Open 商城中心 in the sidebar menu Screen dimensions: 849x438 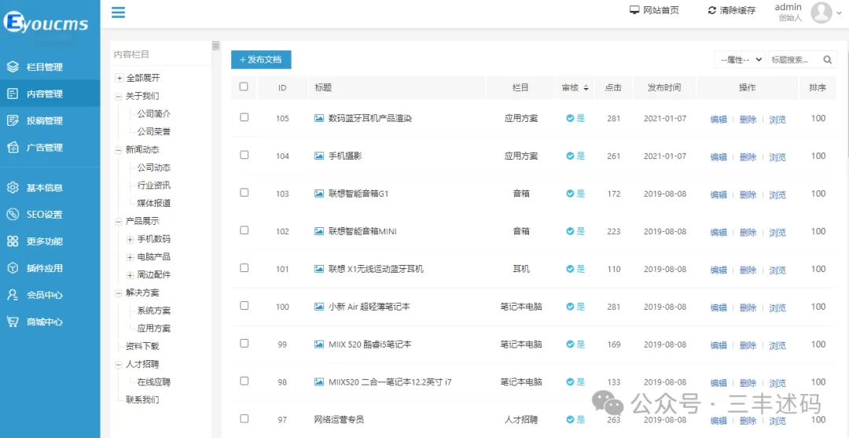[x=50, y=322]
